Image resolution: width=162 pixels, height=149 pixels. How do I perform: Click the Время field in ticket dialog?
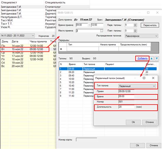[x=126, y=96]
